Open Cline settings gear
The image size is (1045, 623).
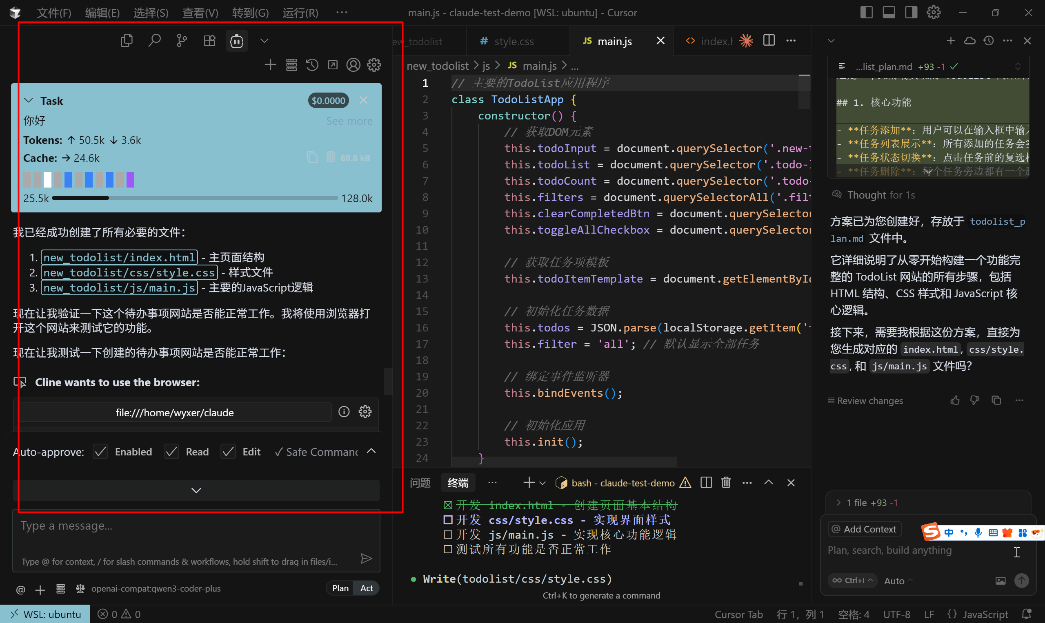pyautogui.click(x=374, y=64)
